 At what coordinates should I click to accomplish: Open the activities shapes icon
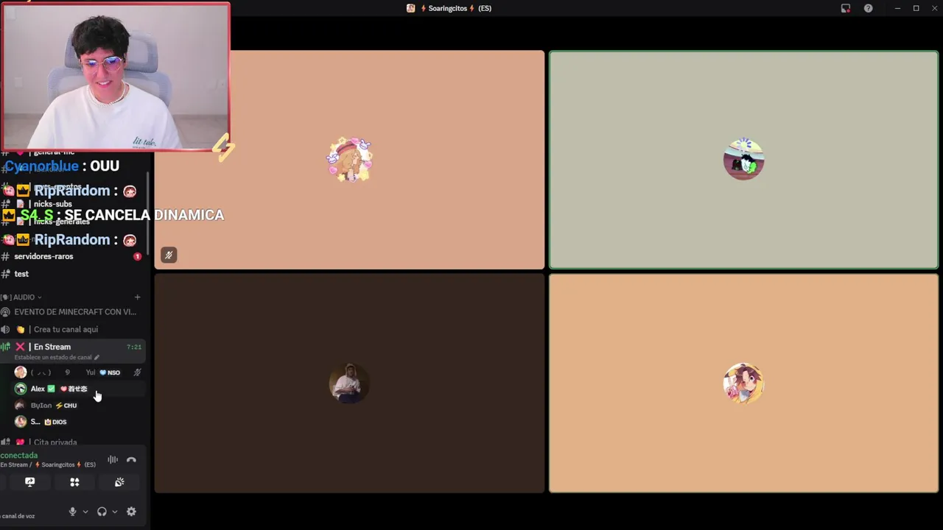point(74,482)
